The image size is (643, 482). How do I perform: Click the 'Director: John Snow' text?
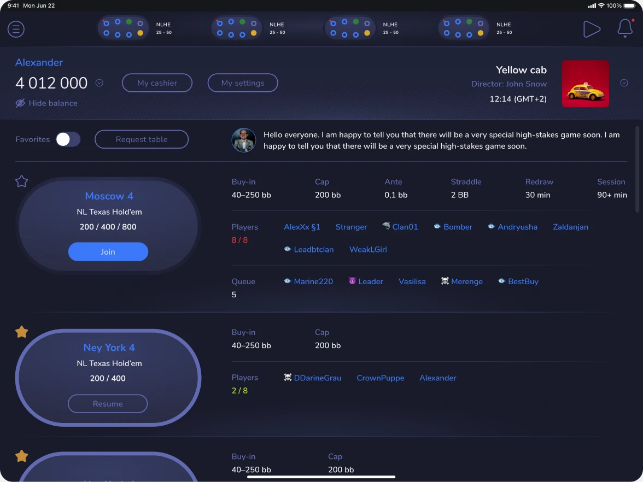pos(509,84)
